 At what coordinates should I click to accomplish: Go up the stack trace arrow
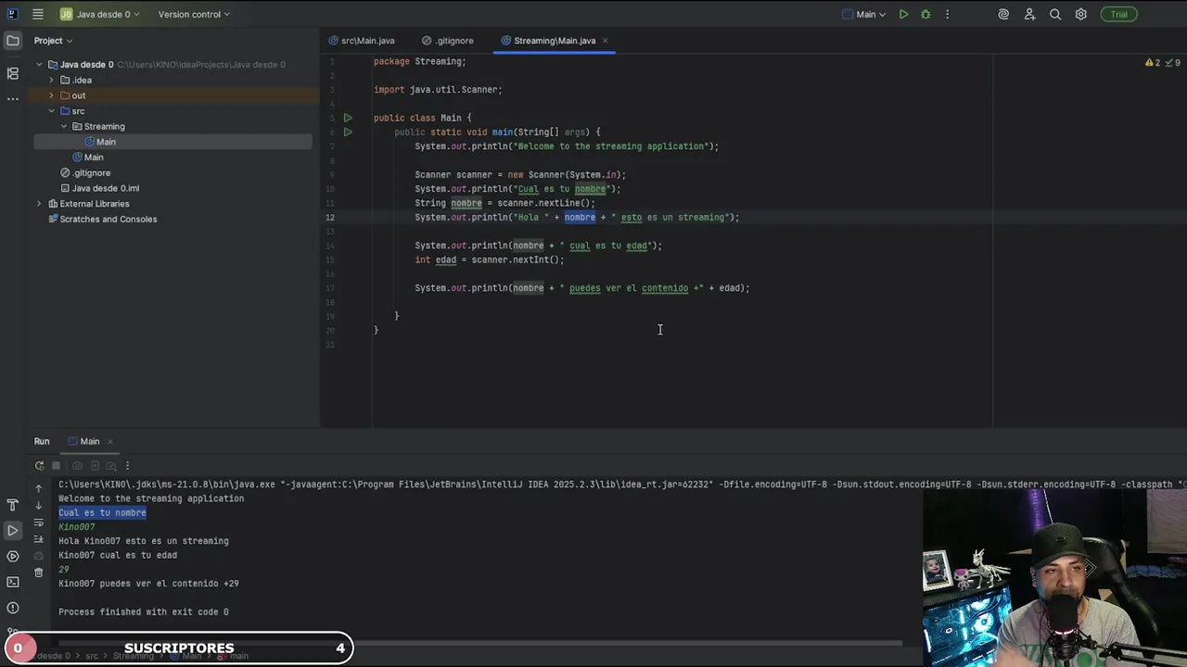pyautogui.click(x=38, y=488)
